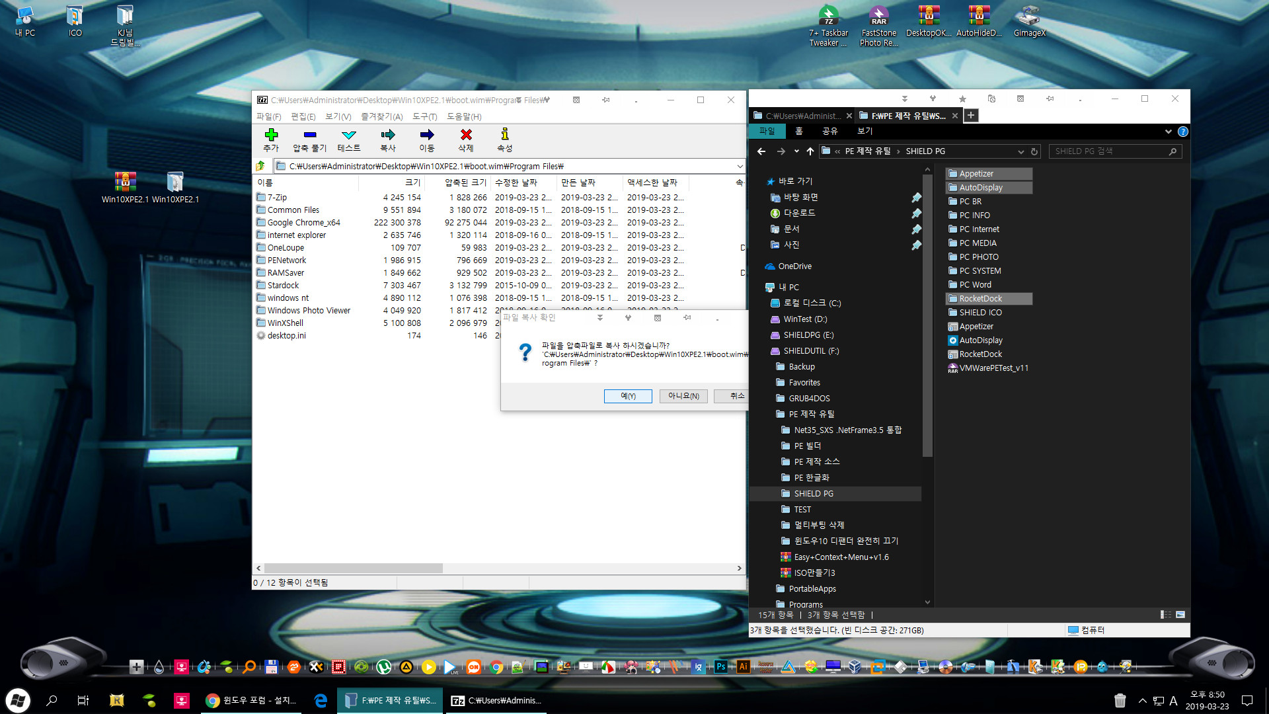This screenshot has height=714, width=1269.
Task: Add a new tab in Explorer
Action: coord(970,116)
